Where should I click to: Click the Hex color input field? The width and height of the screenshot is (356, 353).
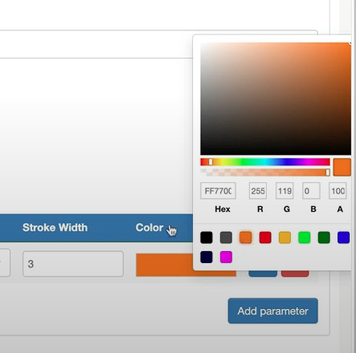(218, 191)
